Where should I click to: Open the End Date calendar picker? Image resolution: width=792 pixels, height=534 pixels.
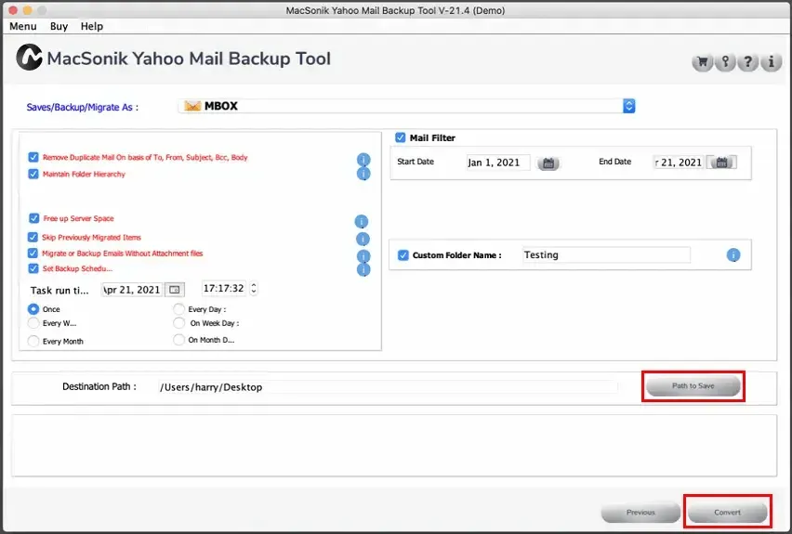pos(721,163)
